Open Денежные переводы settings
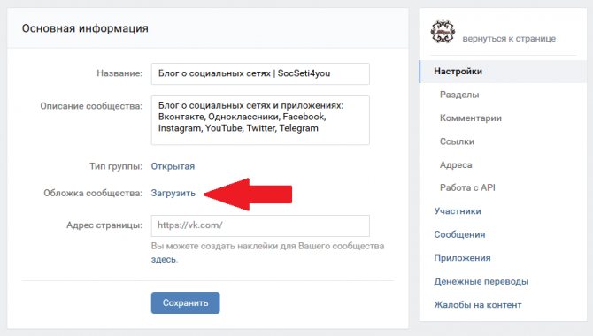 pos(481,281)
